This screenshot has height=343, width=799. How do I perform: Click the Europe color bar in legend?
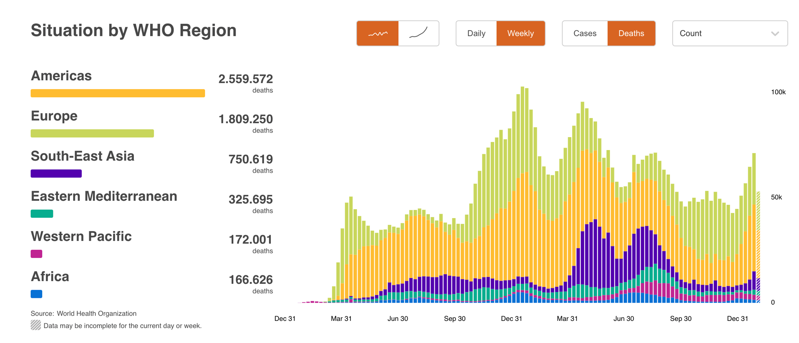[x=92, y=133]
